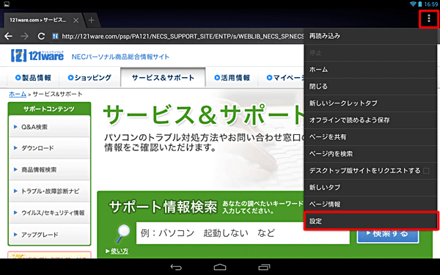The width and height of the screenshot is (440, 275).
Task: Open the three-dot browser overflow menu
Action: click(428, 19)
